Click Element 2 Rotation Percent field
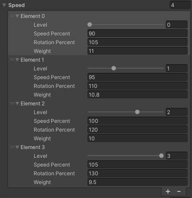The width and height of the screenshot is (192, 198). tap(137, 129)
